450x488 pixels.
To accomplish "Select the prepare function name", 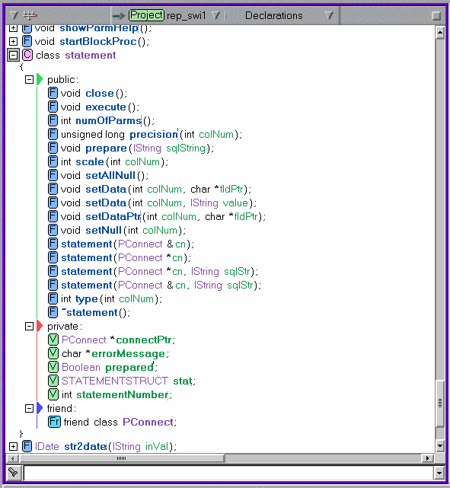I will click(x=106, y=148).
